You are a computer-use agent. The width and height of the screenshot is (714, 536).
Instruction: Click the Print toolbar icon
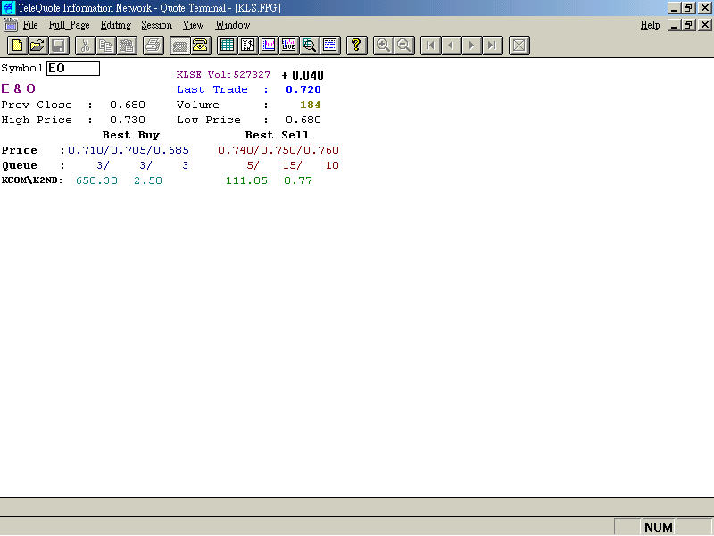point(153,46)
